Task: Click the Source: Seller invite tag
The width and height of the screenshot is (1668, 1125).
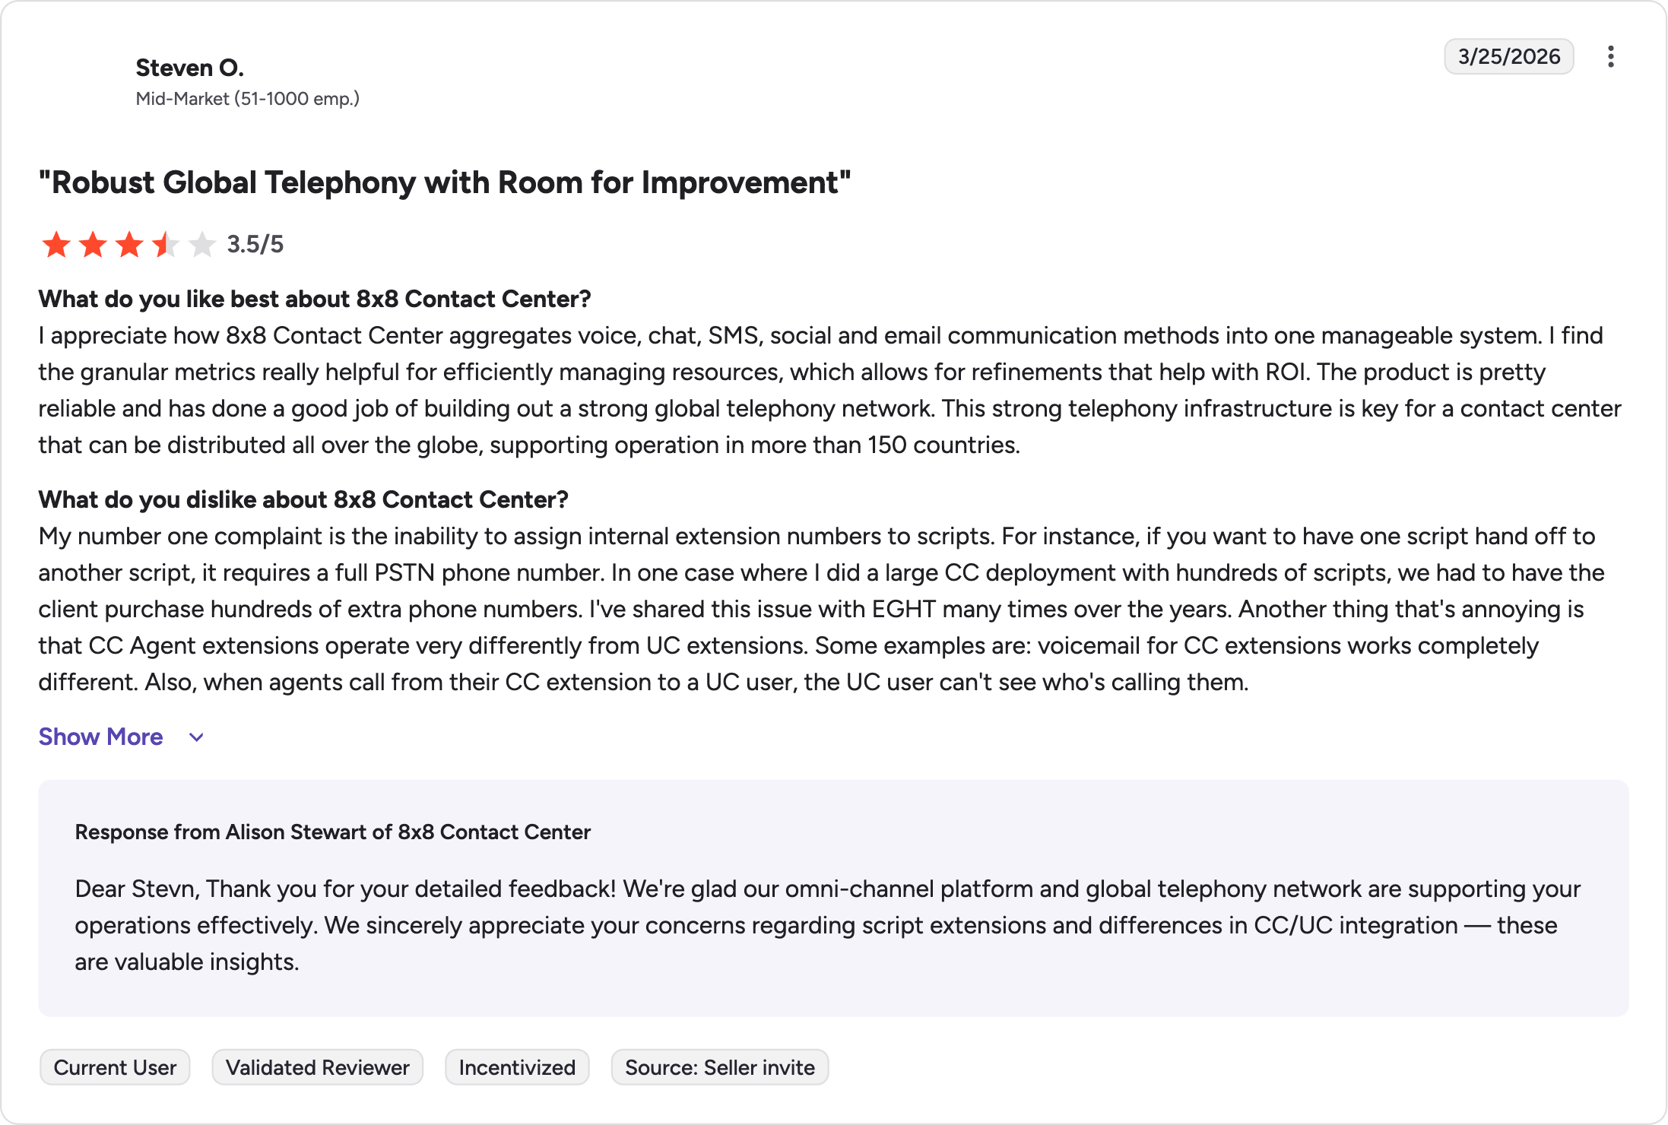Action: (x=720, y=1067)
